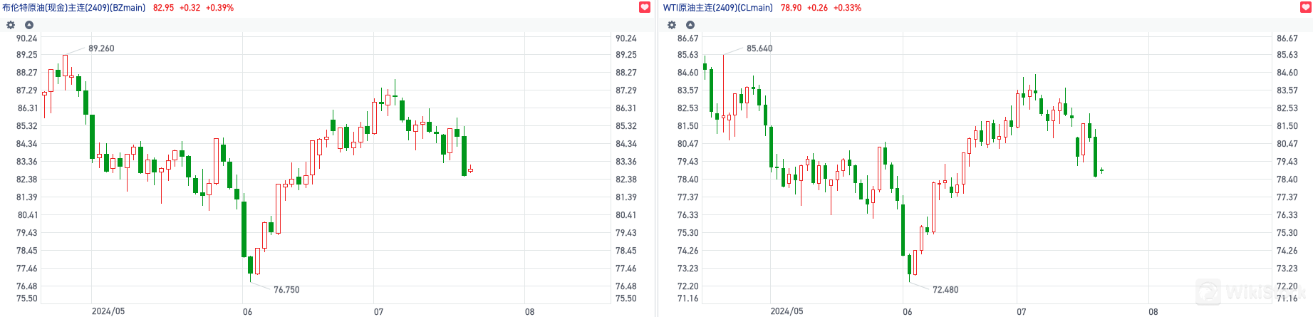The width and height of the screenshot is (1313, 317).
Task: Click the 08 month label on Brent axis
Action: click(529, 311)
